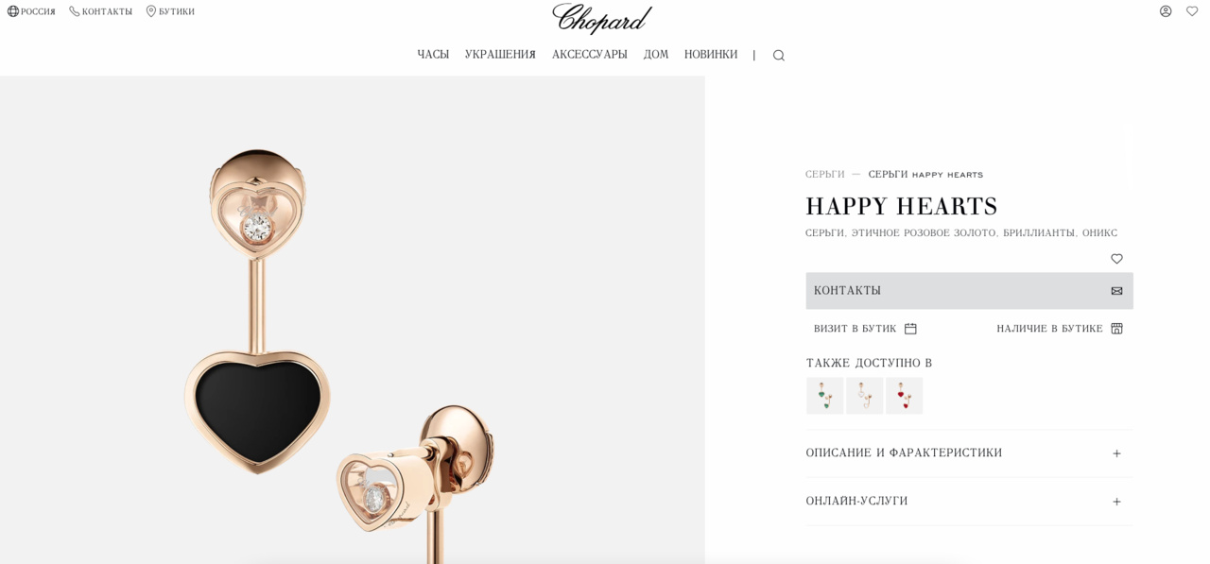Add Happy Hearts earrings to wishlist
Screen dimensions: 1210x564
(x=1116, y=259)
